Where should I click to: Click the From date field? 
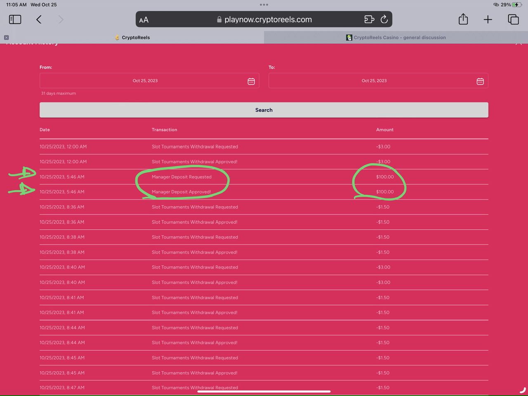[x=145, y=81]
